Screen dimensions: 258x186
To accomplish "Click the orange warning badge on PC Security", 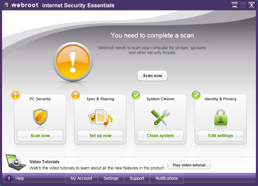I will point(15,95).
